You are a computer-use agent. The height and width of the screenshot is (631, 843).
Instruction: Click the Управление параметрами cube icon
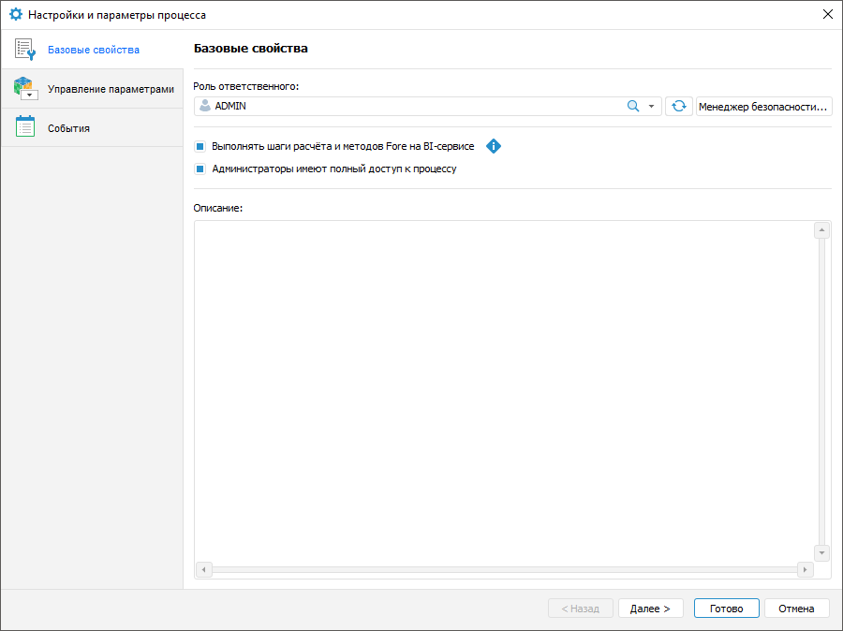coord(25,89)
